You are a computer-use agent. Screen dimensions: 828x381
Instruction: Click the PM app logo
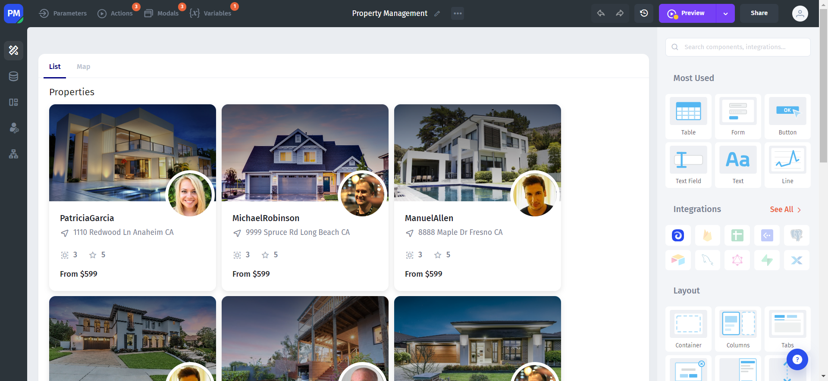(13, 13)
